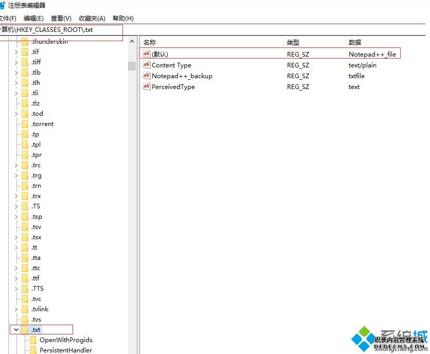Image resolution: width=430 pixels, height=354 pixels.
Task: Open the 查看(V) view menu
Action: (x=61, y=19)
